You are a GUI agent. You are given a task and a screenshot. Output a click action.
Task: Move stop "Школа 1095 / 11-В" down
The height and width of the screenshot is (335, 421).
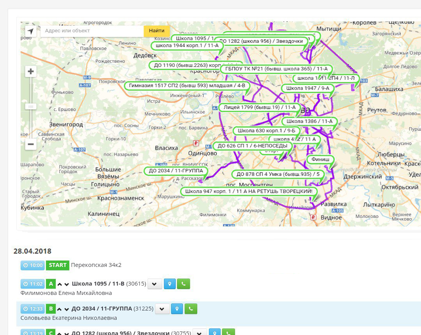tap(67, 284)
